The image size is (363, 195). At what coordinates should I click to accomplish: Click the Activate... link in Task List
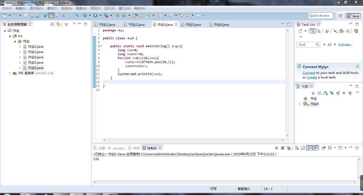345,45
